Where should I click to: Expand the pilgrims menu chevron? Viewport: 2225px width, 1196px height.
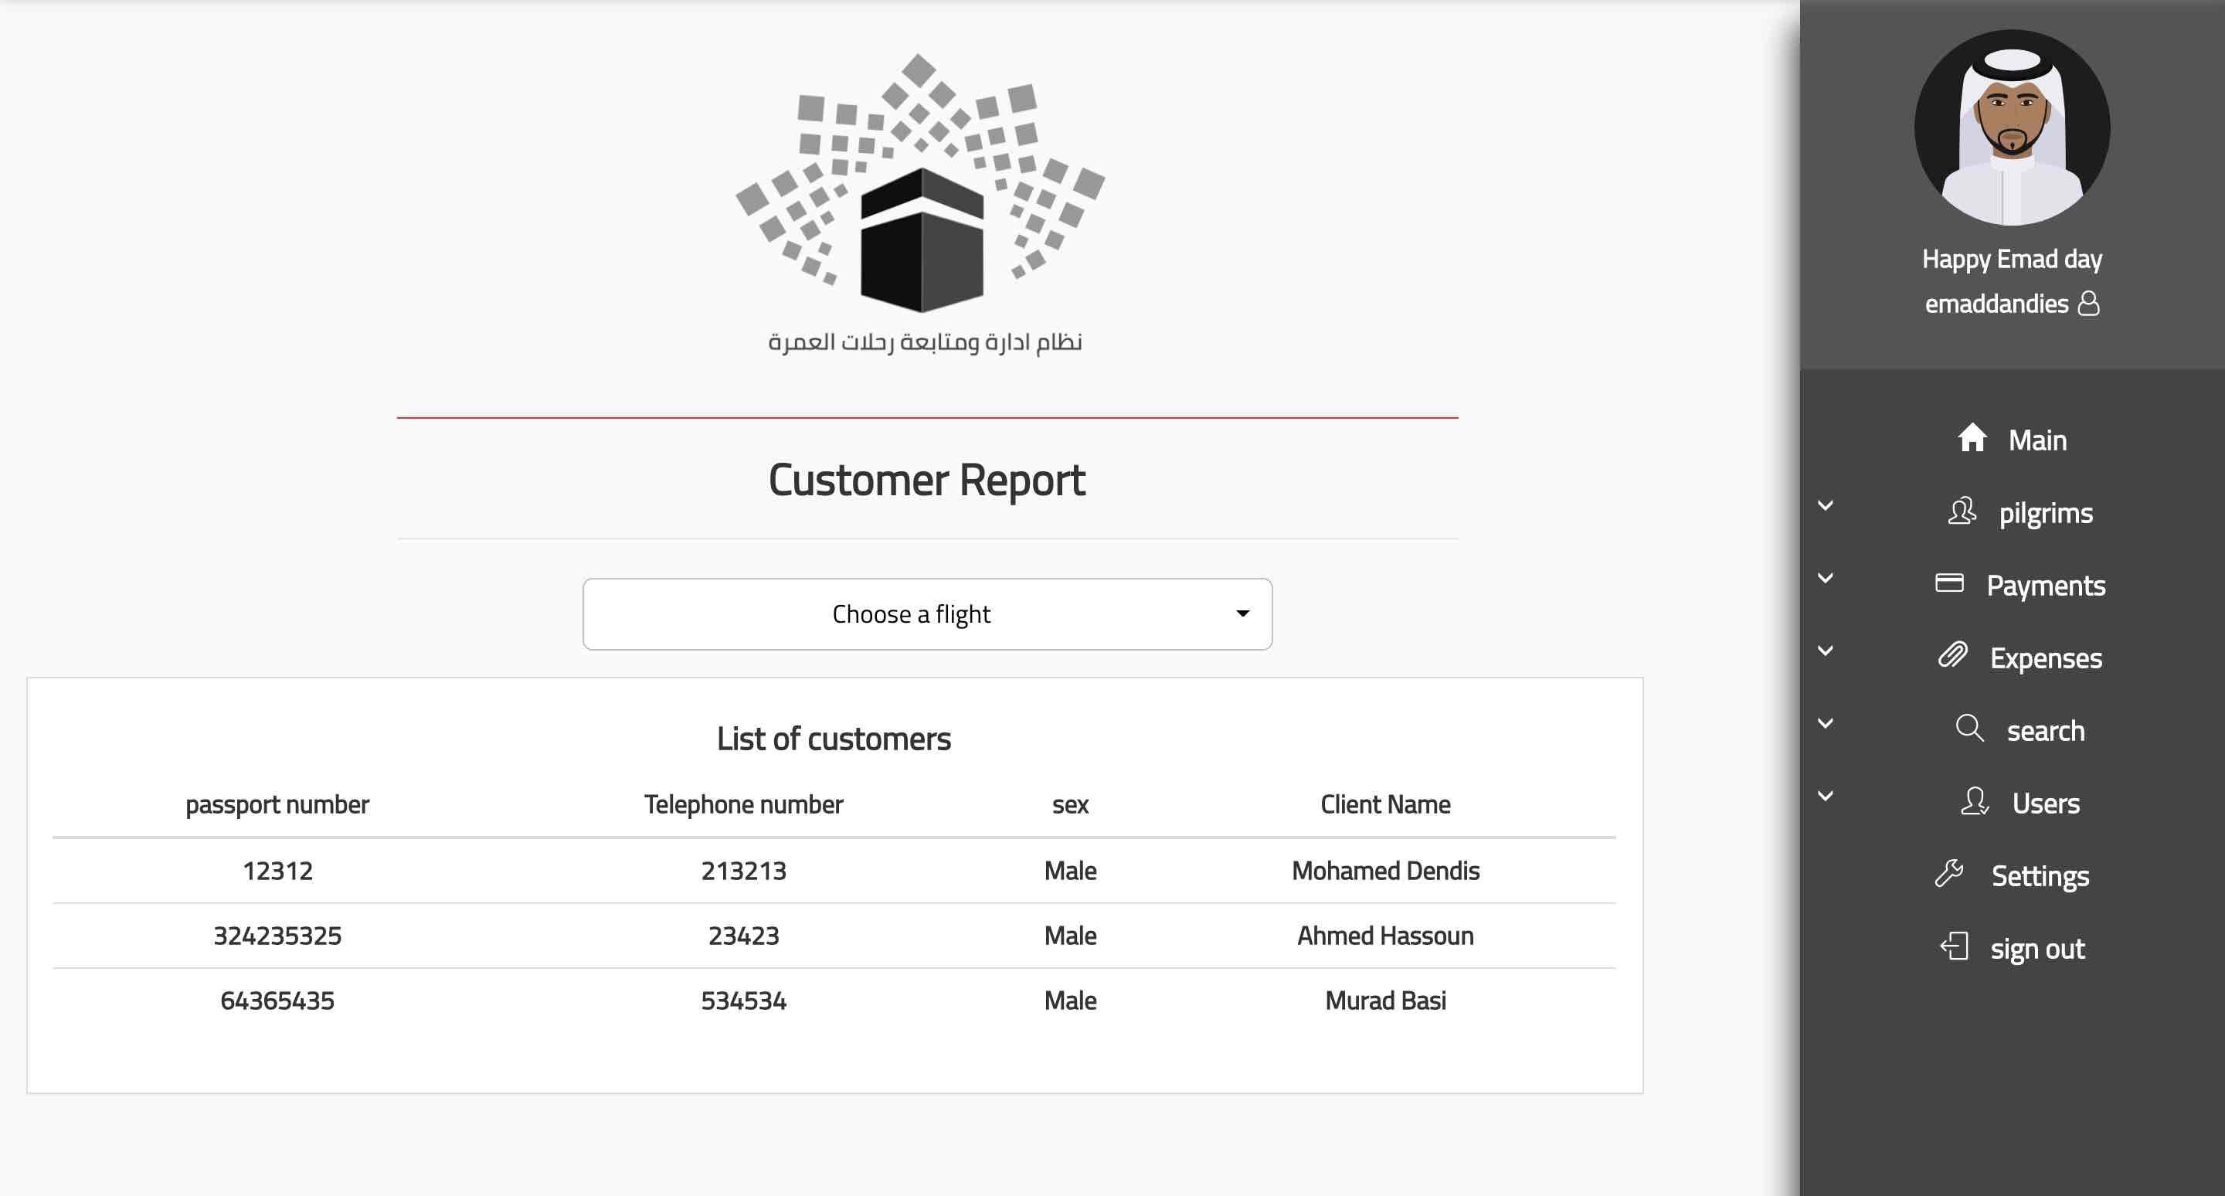1825,506
